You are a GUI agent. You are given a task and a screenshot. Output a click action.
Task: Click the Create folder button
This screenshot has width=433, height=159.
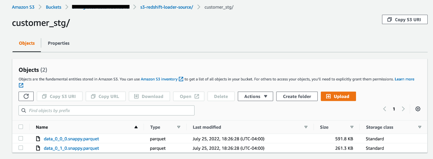[297, 96]
